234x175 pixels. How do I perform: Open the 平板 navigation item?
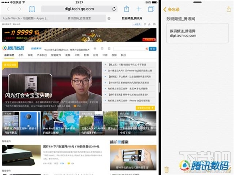tap(77, 55)
